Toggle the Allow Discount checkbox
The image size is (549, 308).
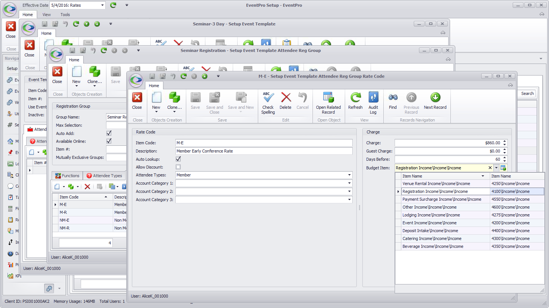coord(178,167)
